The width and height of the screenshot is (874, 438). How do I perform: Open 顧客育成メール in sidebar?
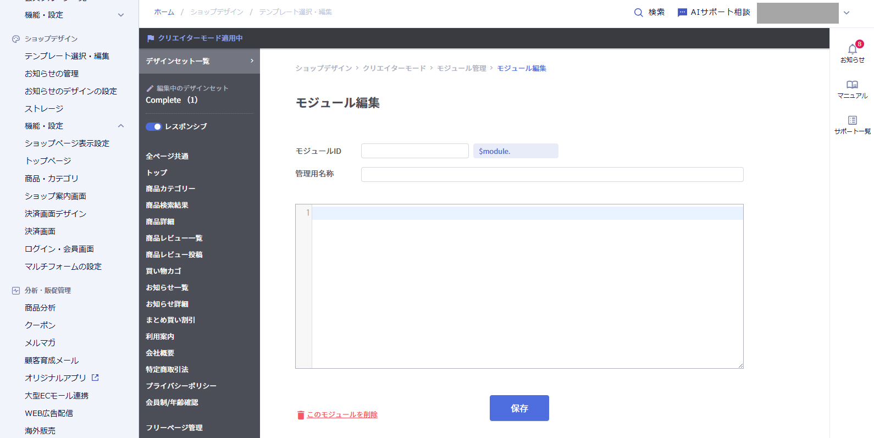click(52, 361)
